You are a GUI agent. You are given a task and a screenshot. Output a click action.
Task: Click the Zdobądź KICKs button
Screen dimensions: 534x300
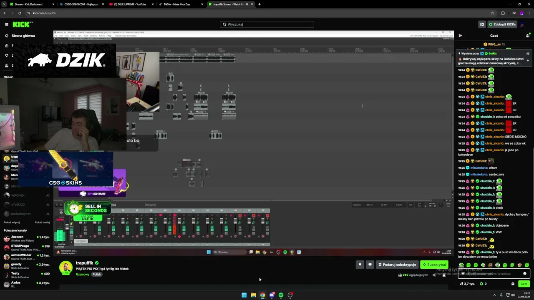coord(503,25)
